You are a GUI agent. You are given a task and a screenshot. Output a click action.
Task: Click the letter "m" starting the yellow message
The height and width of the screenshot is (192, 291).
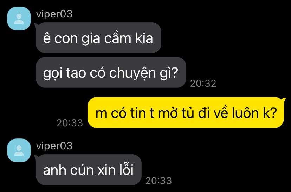101,114
